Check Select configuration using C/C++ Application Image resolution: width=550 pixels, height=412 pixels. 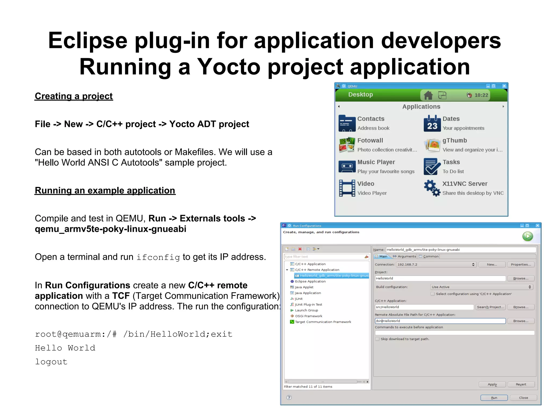tap(433, 294)
